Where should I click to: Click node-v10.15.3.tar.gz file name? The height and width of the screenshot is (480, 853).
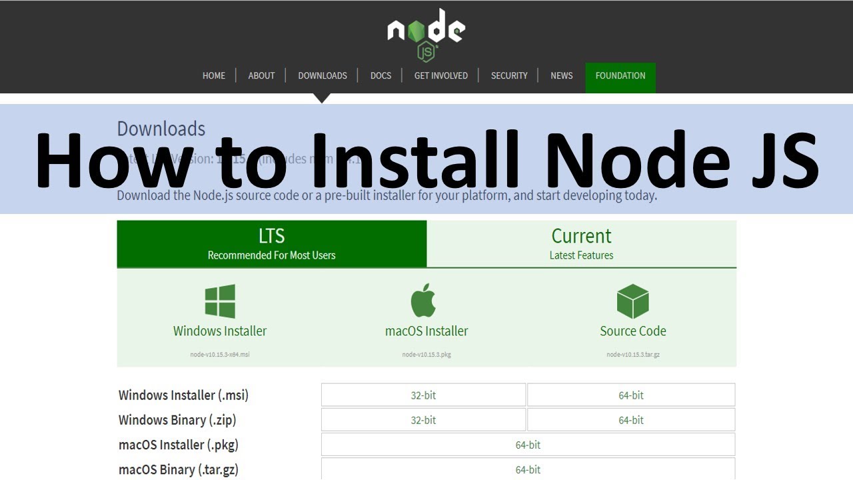[633, 355]
